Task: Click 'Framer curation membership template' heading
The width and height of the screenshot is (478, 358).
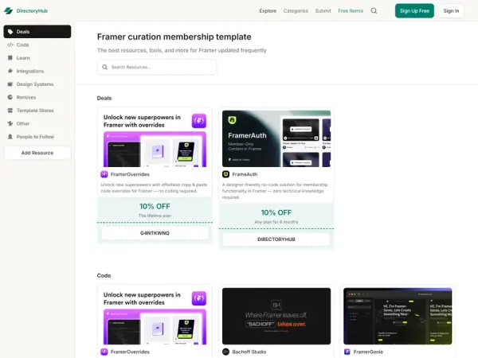Action: pos(174,37)
